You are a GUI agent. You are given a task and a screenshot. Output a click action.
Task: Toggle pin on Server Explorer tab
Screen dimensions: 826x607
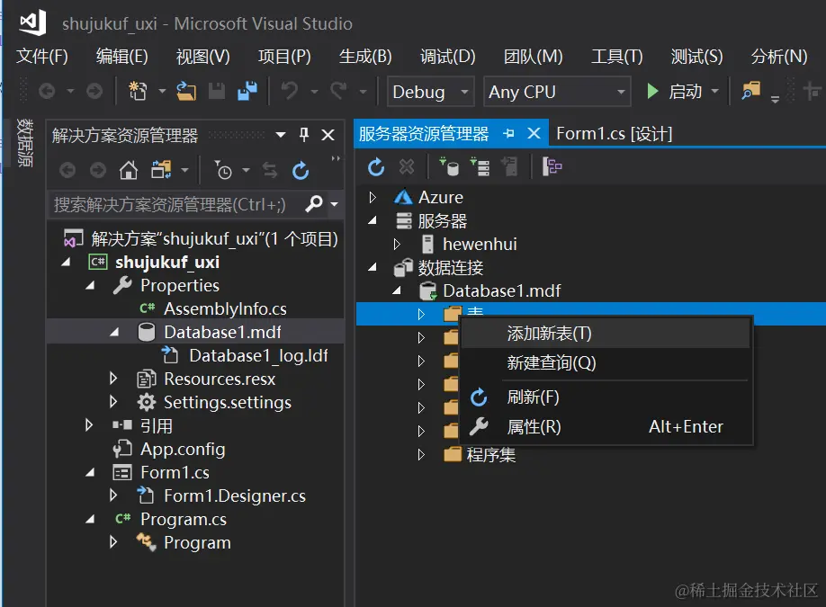coord(508,134)
